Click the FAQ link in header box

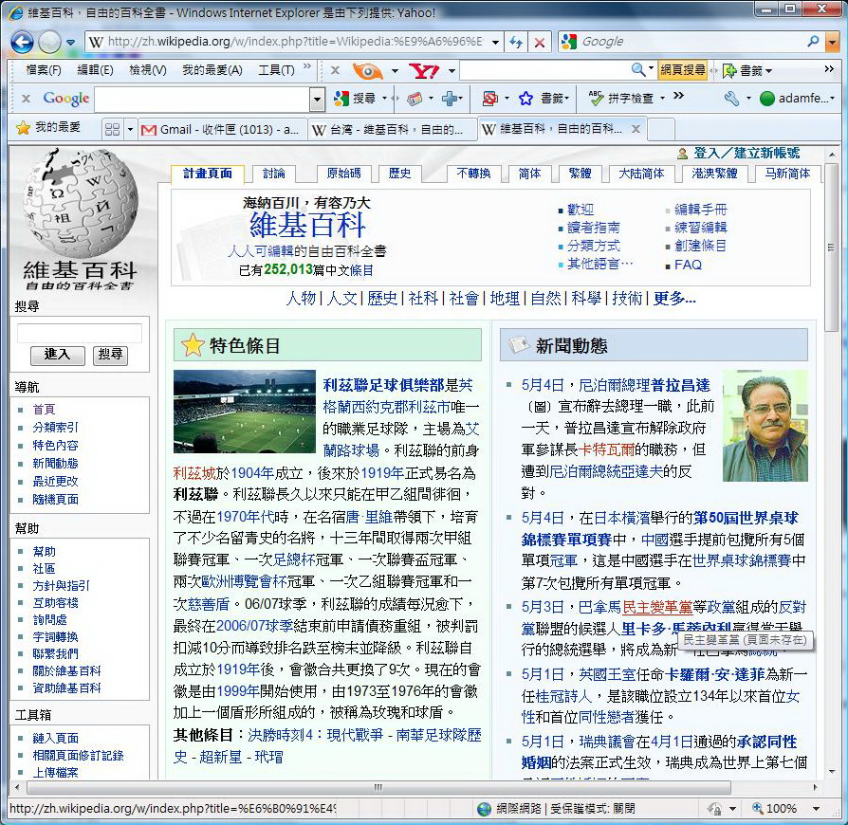688,265
